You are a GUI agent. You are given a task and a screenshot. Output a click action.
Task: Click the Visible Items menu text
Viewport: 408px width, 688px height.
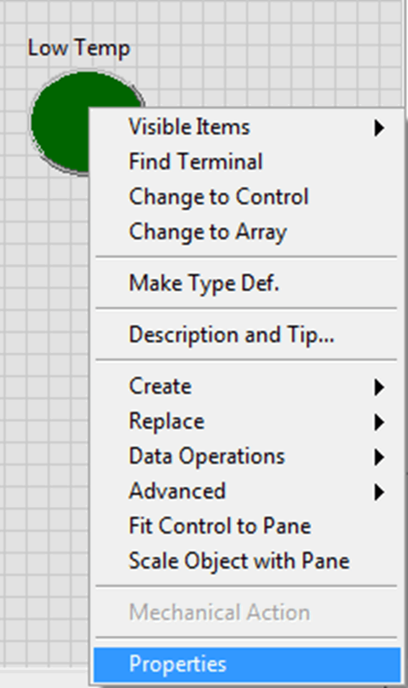(x=190, y=127)
